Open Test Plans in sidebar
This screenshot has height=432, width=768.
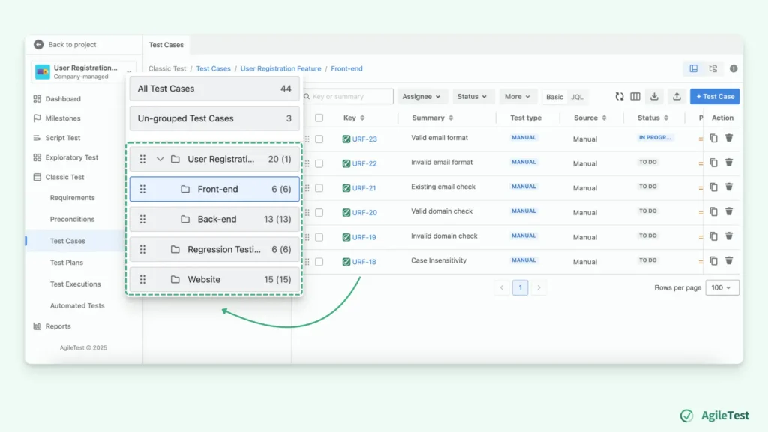[x=67, y=262]
